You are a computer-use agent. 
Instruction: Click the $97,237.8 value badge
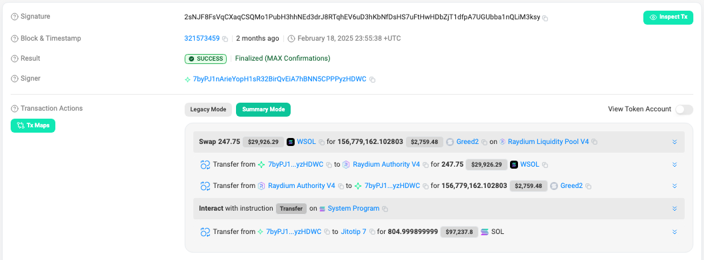(x=459, y=232)
